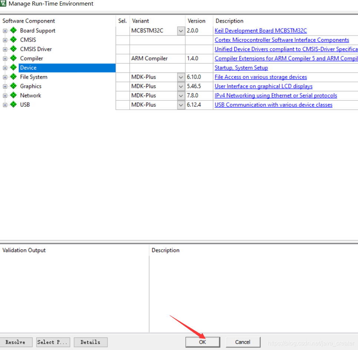The image size is (358, 350).
Task: Open Graphics MDK-Plus variant dropdown
Action: click(x=181, y=86)
